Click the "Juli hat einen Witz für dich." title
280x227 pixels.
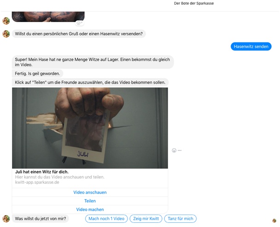pyautogui.click(x=42, y=172)
